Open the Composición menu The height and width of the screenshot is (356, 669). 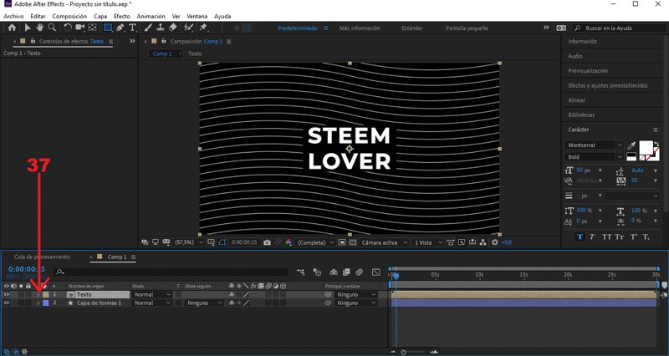[x=69, y=16]
